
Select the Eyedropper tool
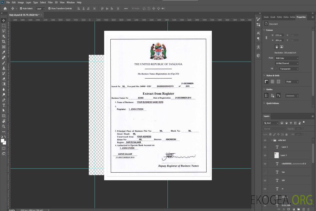pyautogui.click(x=4, y=52)
